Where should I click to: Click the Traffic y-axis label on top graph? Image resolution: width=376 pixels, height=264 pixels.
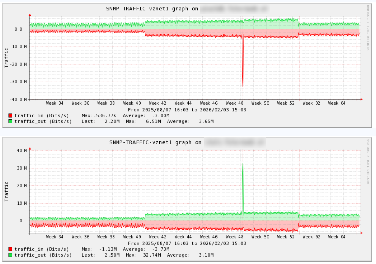click(6, 58)
